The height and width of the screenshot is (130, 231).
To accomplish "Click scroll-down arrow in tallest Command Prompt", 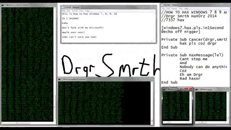I will click(x=55, y=120).
